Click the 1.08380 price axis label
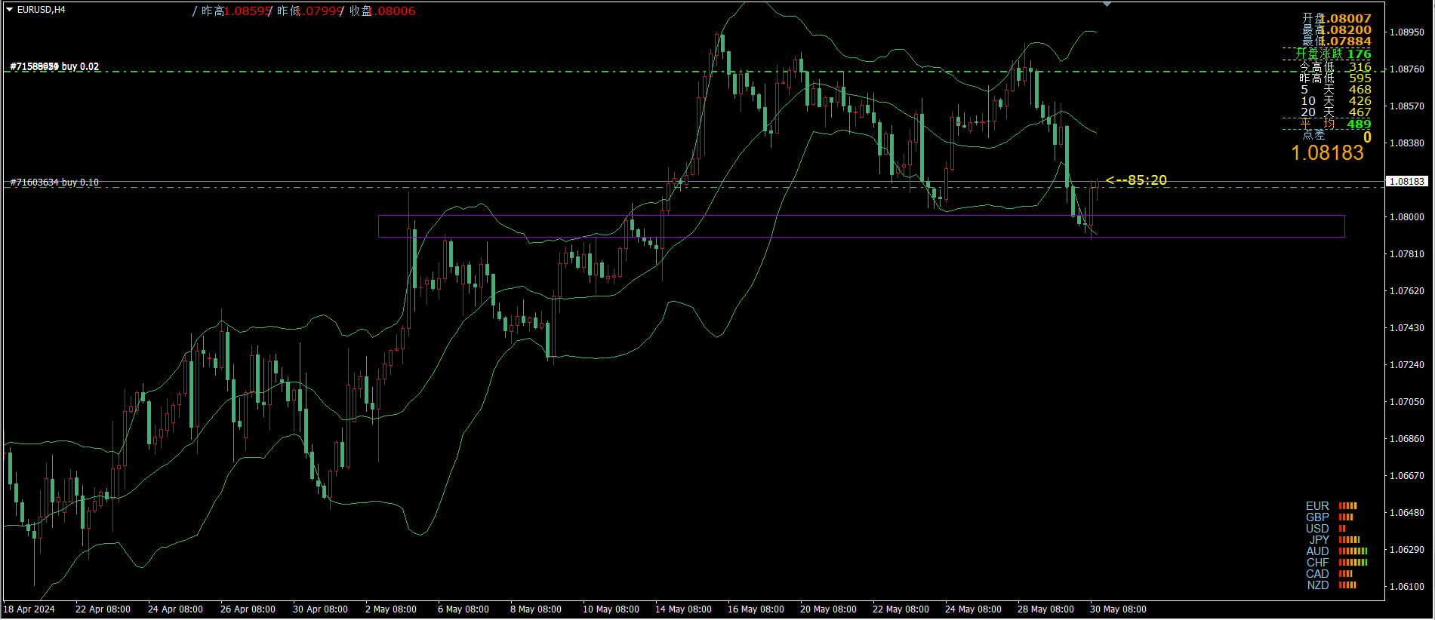This screenshot has width=1435, height=620. tap(1407, 143)
